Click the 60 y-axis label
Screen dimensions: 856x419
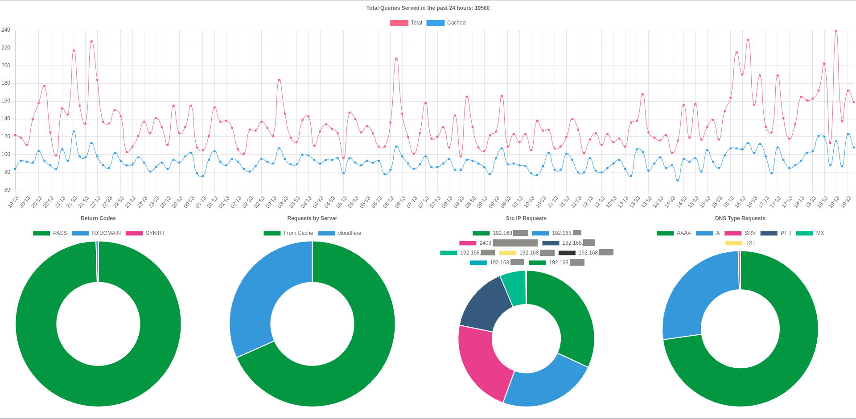[x=7, y=190]
